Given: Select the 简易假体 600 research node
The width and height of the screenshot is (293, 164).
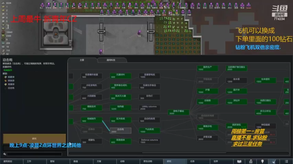Looking at the screenshot, I should pyautogui.click(x=120, y=141).
